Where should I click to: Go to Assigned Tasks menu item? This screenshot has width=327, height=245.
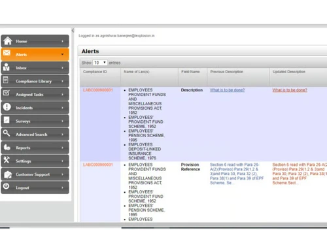click(35, 94)
